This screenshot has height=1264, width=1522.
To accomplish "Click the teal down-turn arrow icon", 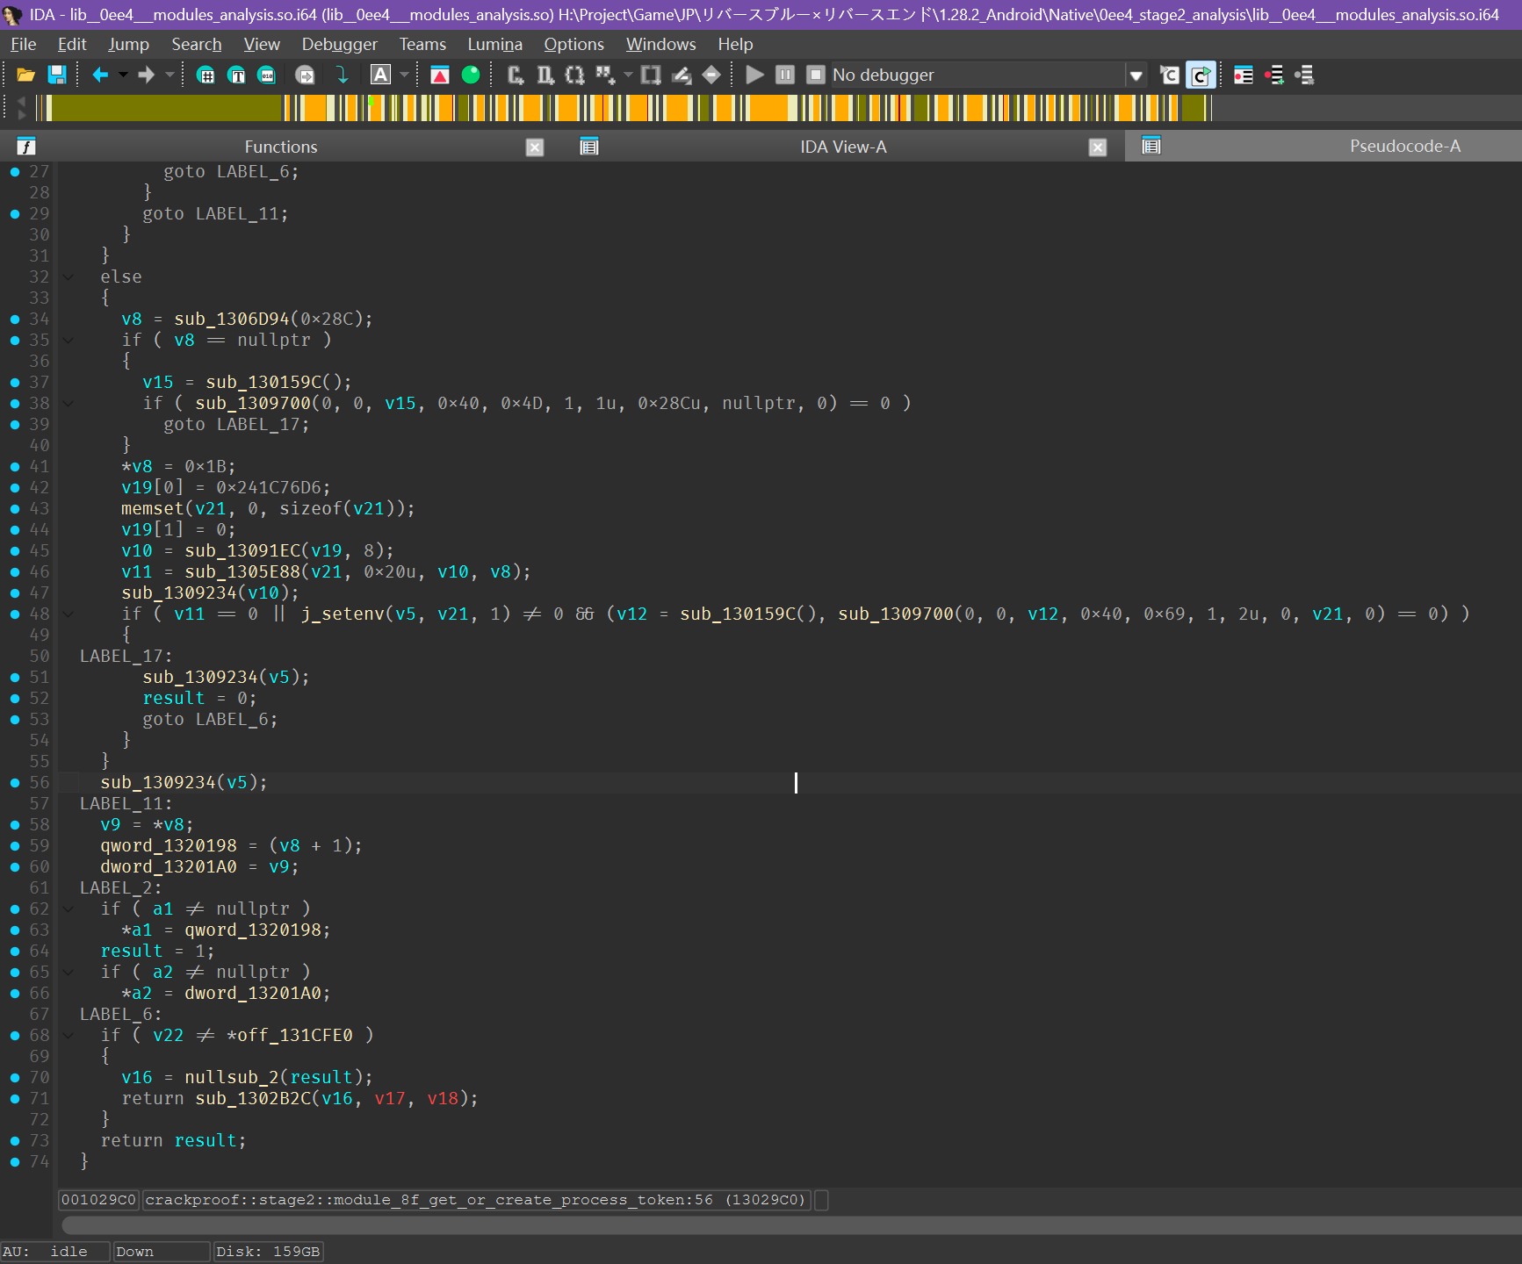I will [343, 75].
